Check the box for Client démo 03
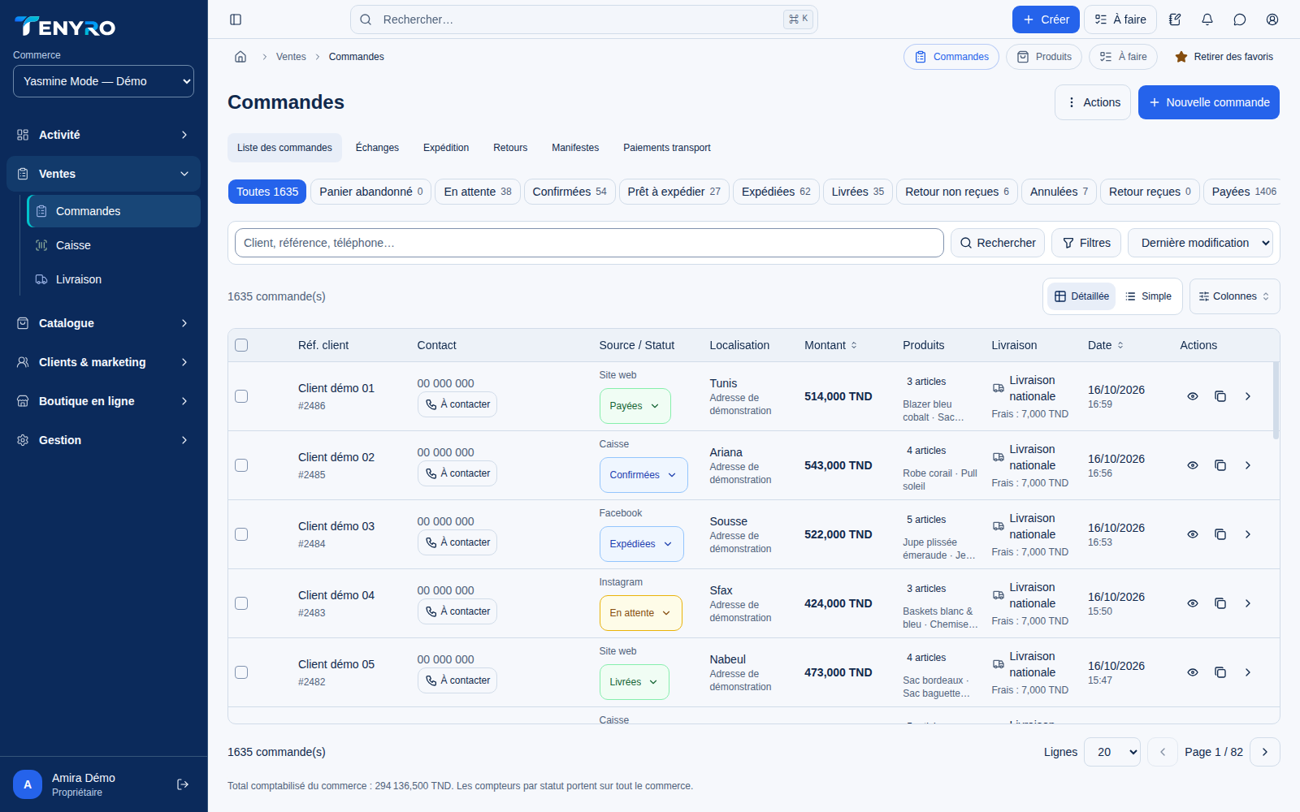Viewport: 1300px width, 812px height. tap(241, 534)
